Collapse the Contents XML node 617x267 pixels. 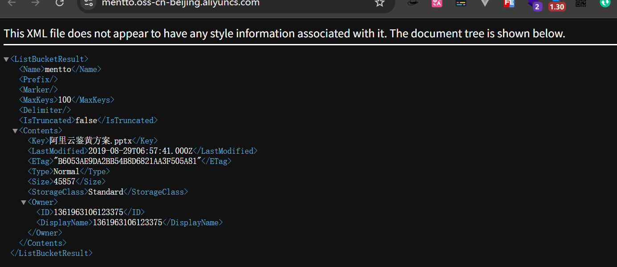(x=15, y=131)
